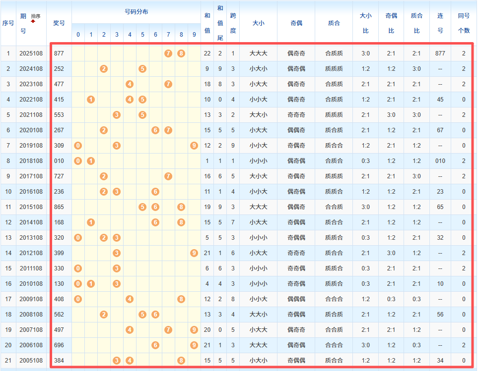
Task: Click orange ball 0 in row 2018108
Action: pos(78,161)
